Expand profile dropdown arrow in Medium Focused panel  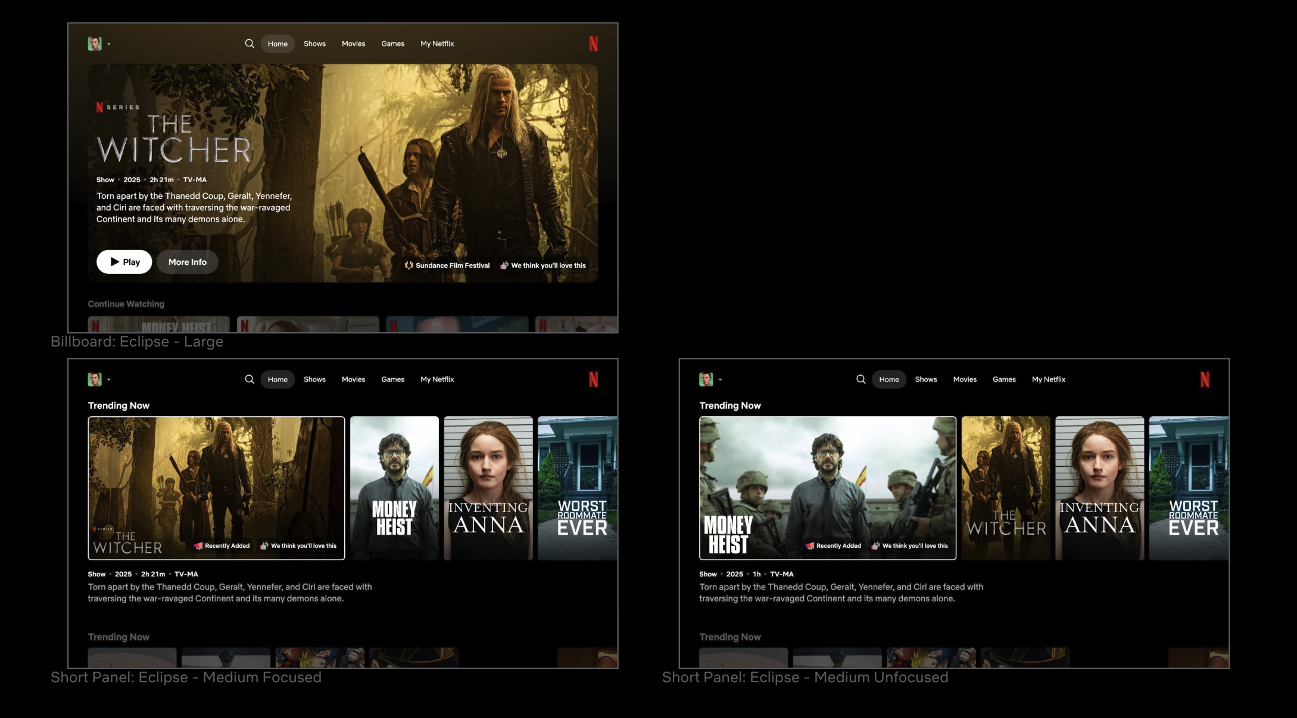point(109,380)
